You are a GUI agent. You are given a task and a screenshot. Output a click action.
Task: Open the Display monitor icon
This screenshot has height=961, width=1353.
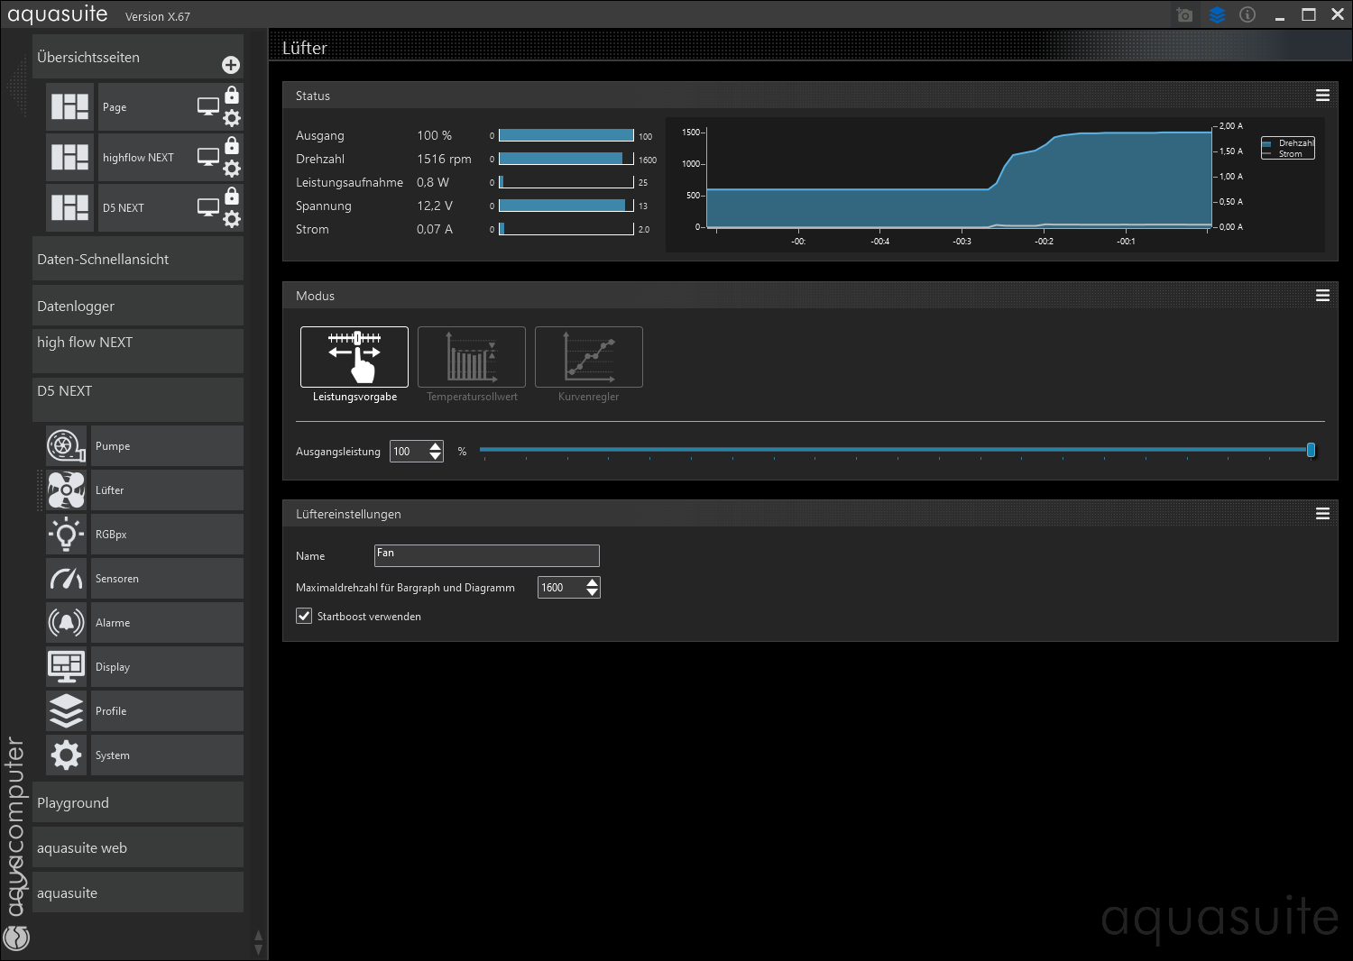pyautogui.click(x=66, y=666)
